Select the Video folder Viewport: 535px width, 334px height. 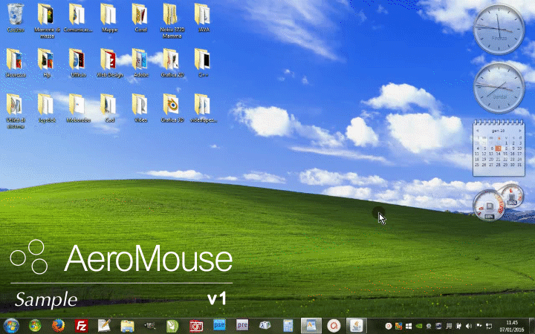[140, 108]
